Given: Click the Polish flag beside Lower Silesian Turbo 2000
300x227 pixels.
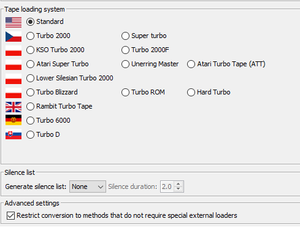Looking at the screenshot, I should (x=13, y=79).
